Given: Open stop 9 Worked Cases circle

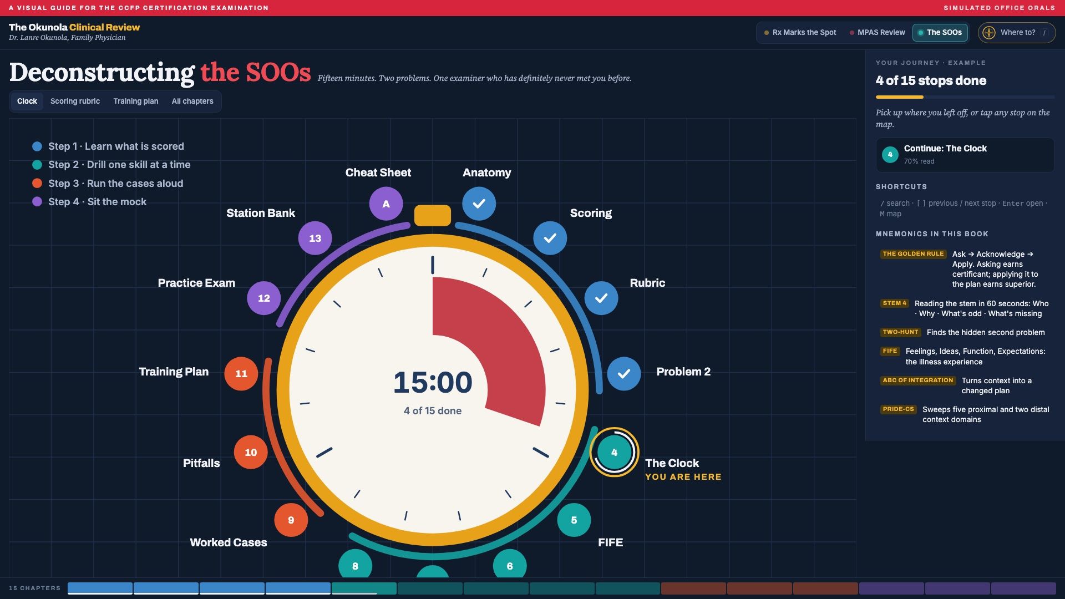Looking at the screenshot, I should [291, 520].
